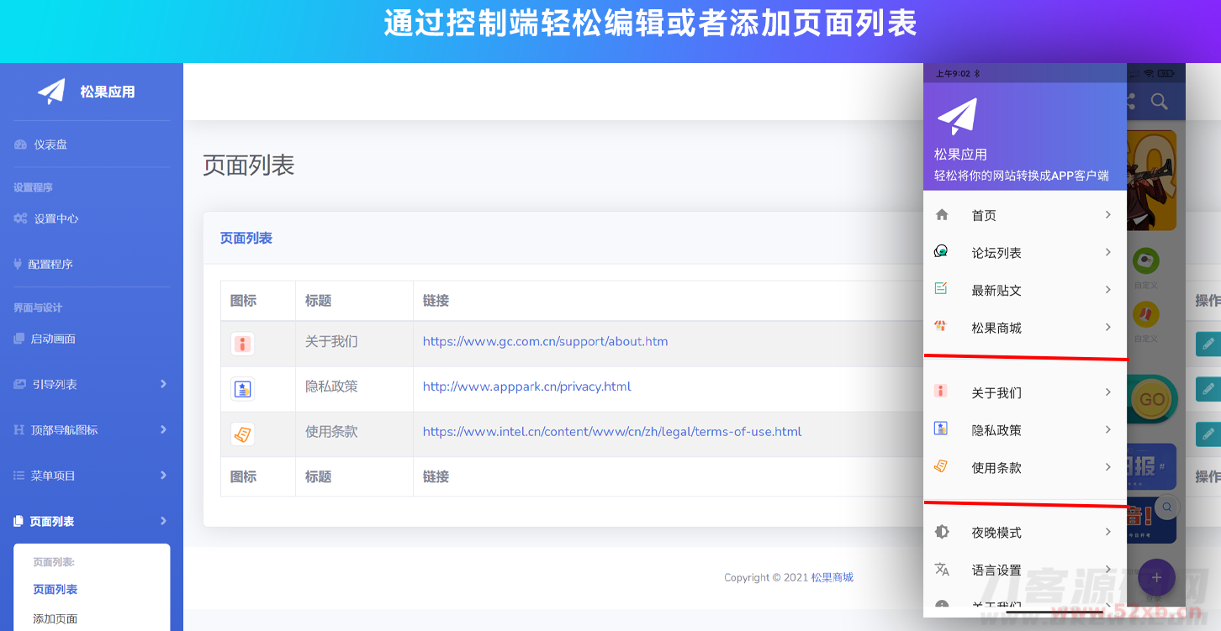Tap the purple plus floating button
The height and width of the screenshot is (631, 1221).
click(1156, 577)
